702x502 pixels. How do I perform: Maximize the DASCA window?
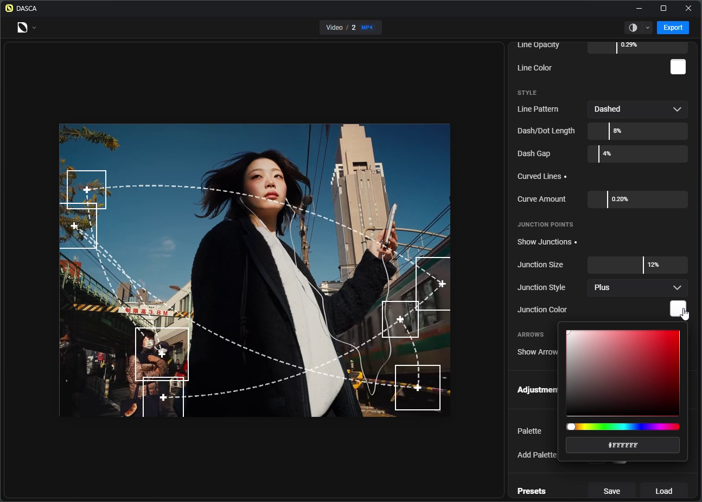click(663, 9)
